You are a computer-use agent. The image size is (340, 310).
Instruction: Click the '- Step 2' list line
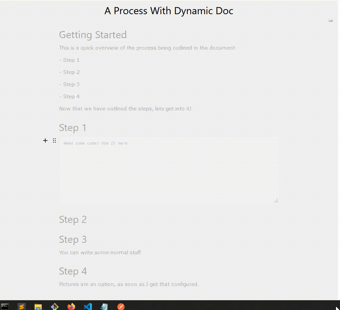point(69,72)
